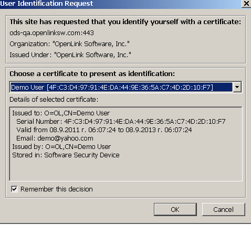Viewport: 251px width, 225px height.
Task: Select the Demo User certificate combo box
Action: coord(125,87)
